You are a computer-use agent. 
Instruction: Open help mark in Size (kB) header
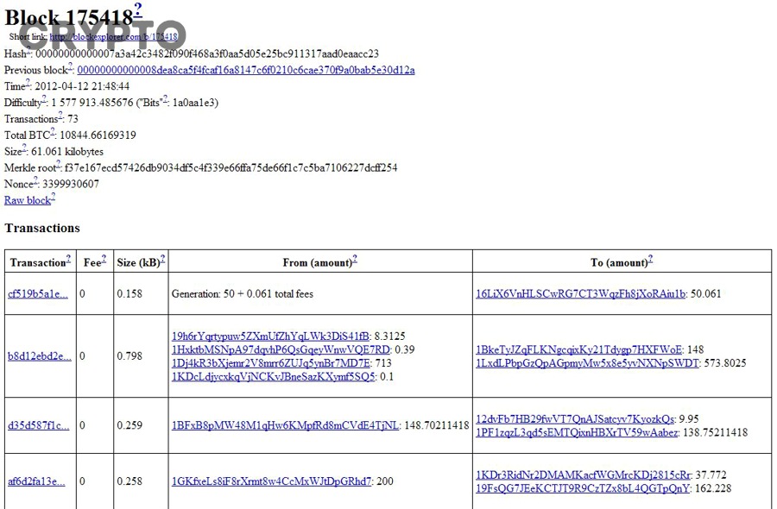click(x=162, y=259)
